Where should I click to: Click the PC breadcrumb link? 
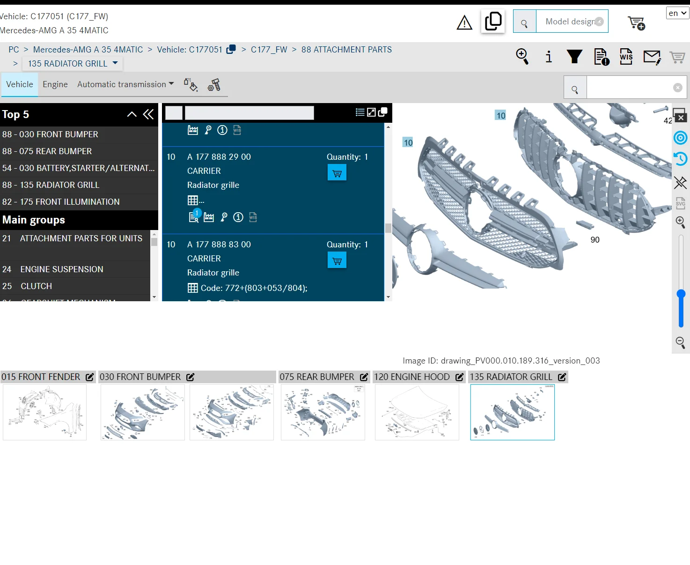[14, 50]
